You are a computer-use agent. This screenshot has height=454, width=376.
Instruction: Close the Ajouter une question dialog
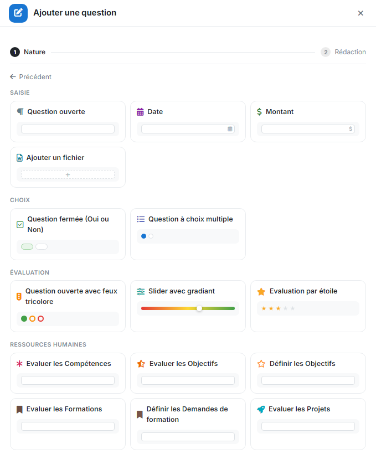[360, 13]
